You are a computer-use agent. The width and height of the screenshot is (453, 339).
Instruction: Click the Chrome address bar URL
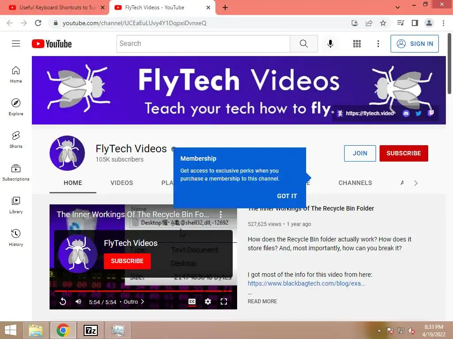coord(134,23)
